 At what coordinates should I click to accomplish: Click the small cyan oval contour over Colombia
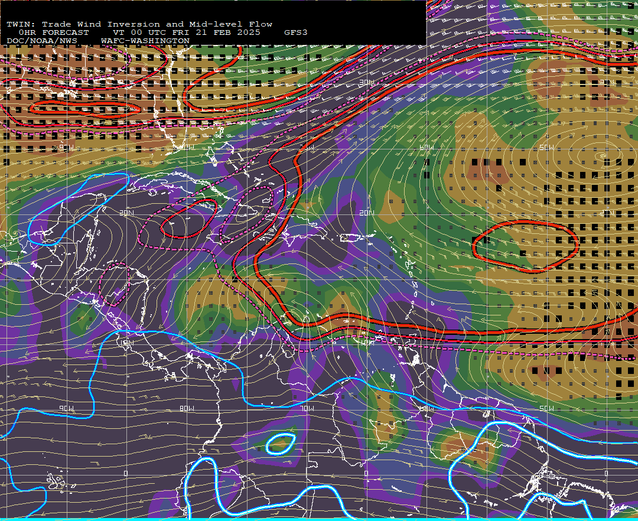coord(281,444)
